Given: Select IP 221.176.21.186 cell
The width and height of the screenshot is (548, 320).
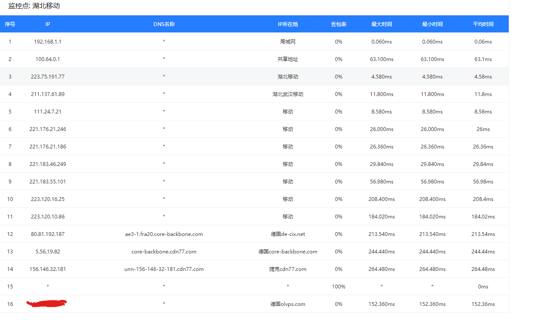Looking at the screenshot, I should (x=48, y=147).
